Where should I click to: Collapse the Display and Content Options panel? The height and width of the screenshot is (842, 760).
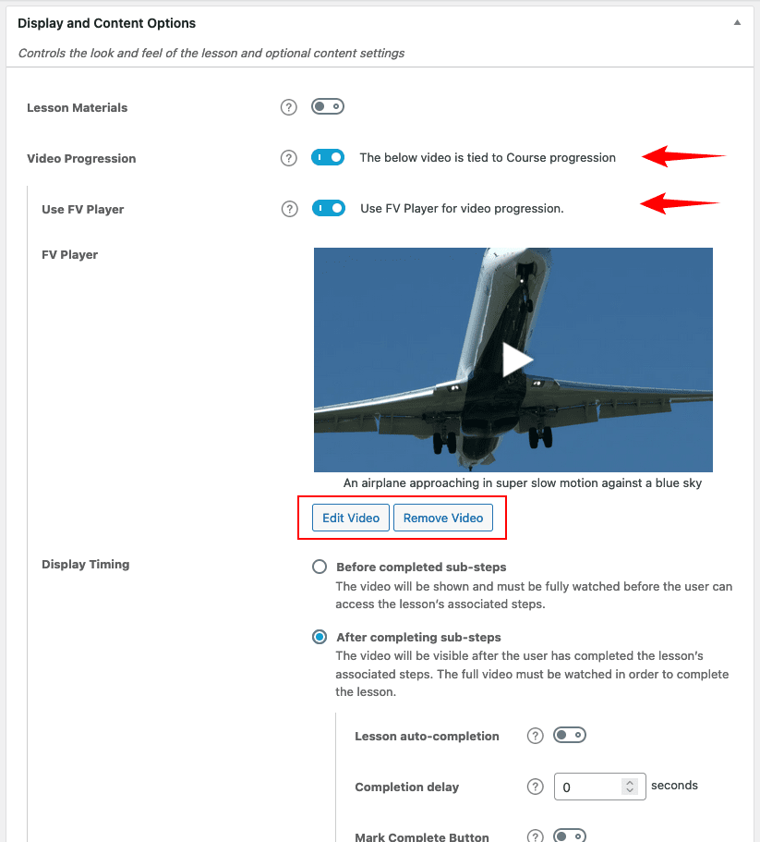point(738,22)
